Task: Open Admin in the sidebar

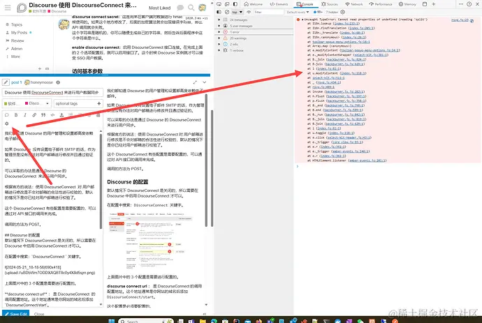Action: tap(17, 49)
